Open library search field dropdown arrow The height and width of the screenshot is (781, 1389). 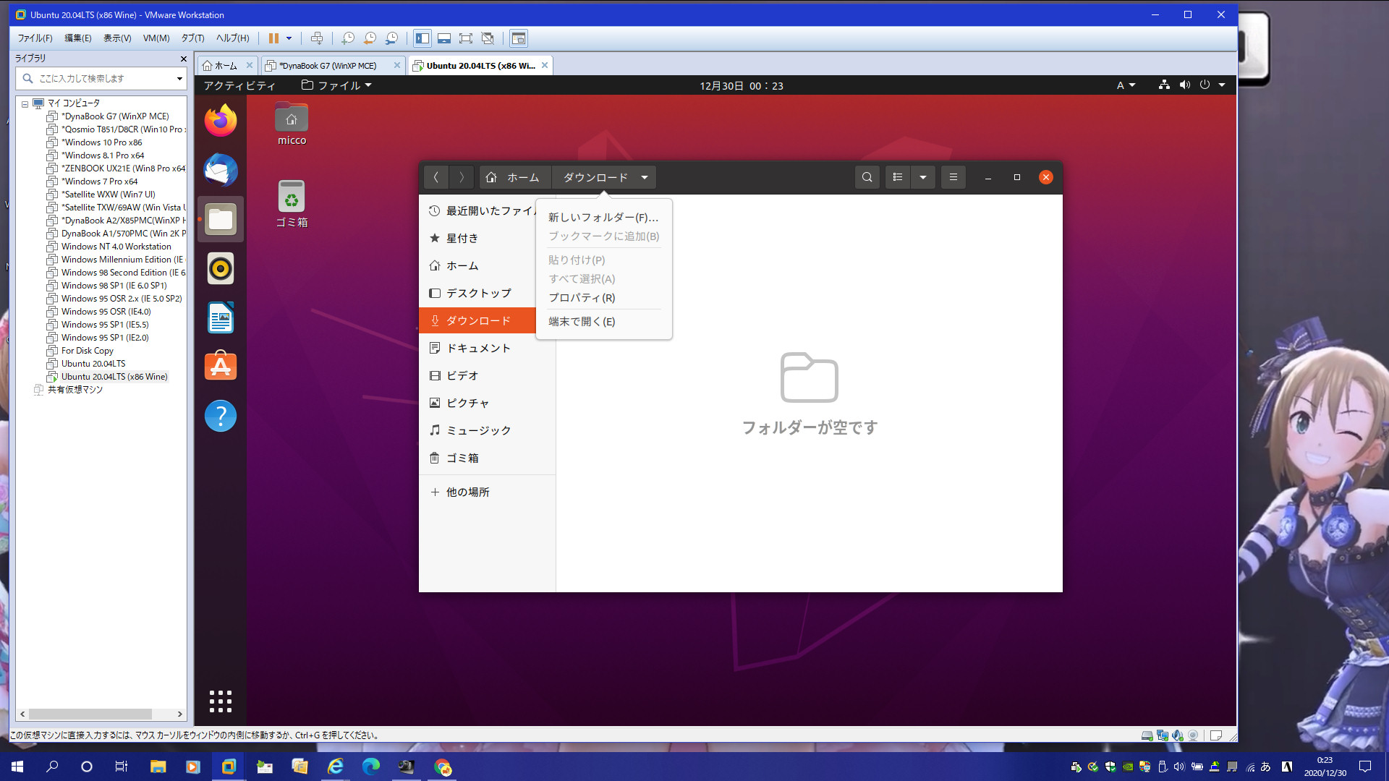pyautogui.click(x=179, y=78)
